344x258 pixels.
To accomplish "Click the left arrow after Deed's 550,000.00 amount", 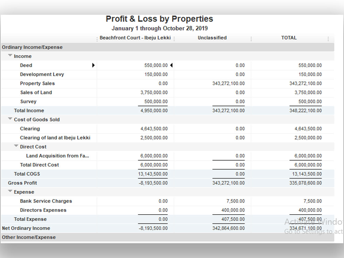I will [x=172, y=65].
